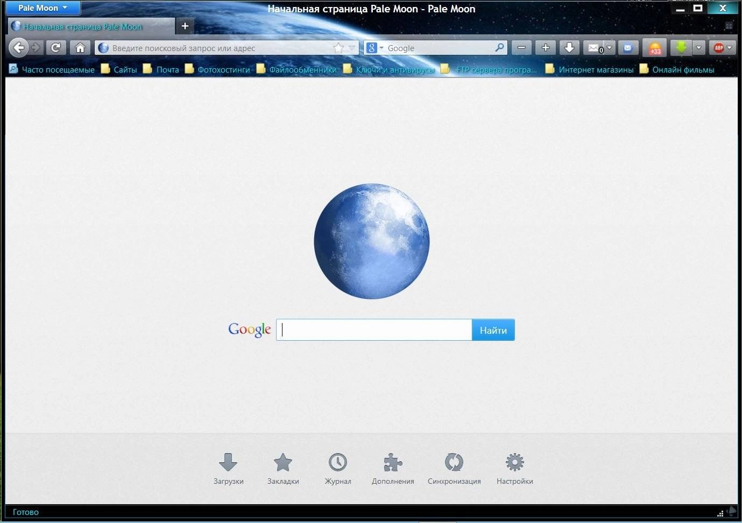Go back with the back arrow
Screen dimensions: 742x523
click(x=19, y=48)
